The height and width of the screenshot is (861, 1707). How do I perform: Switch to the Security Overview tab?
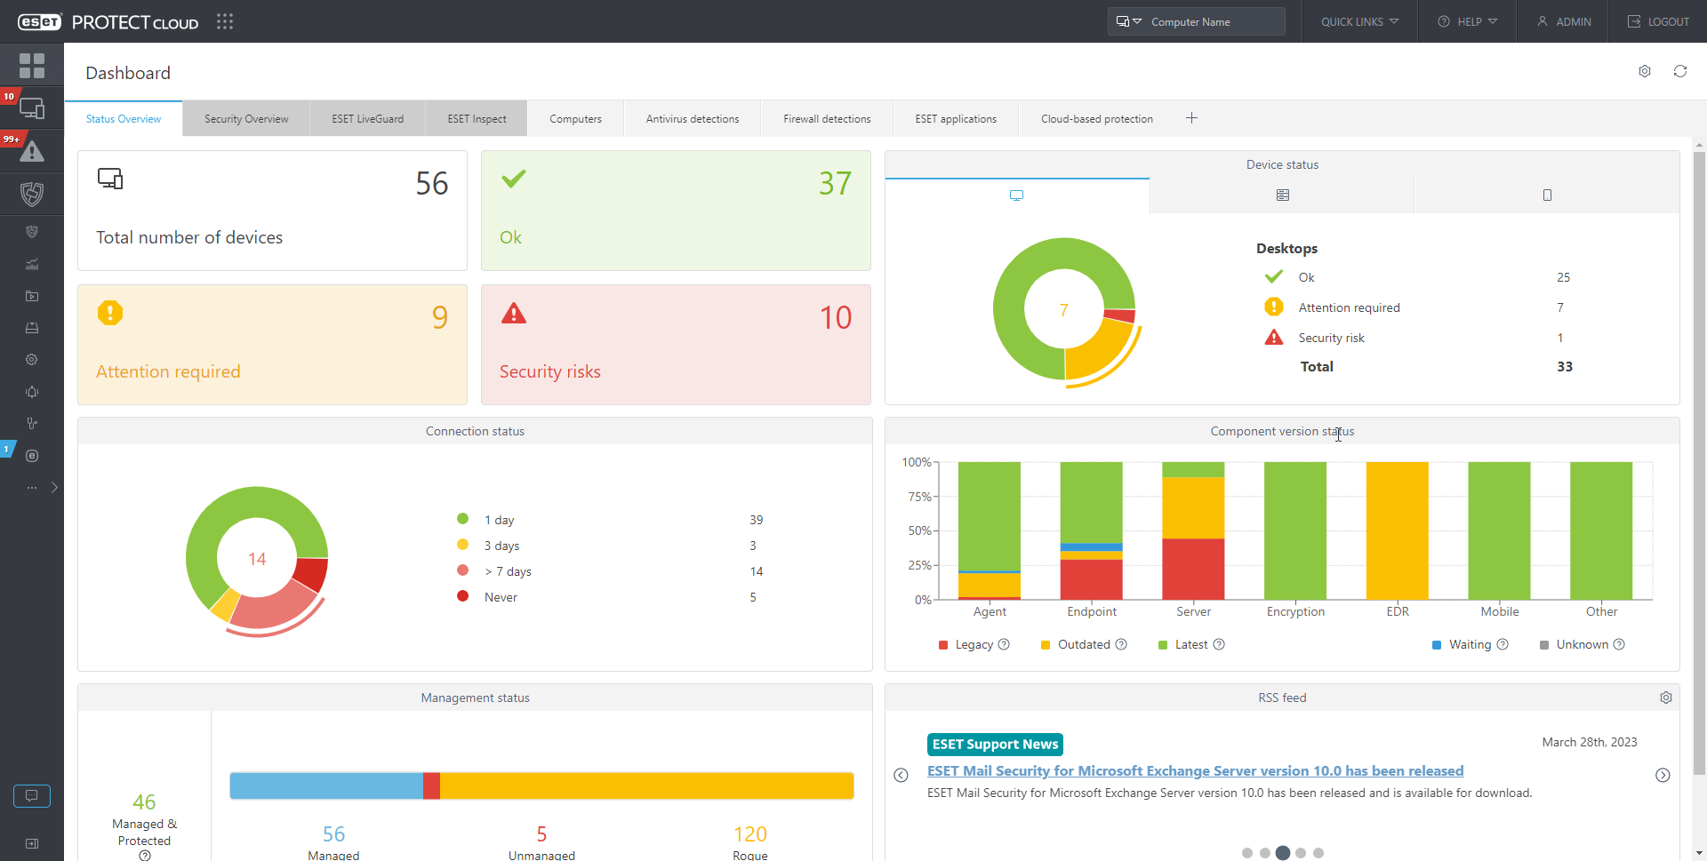(x=246, y=119)
